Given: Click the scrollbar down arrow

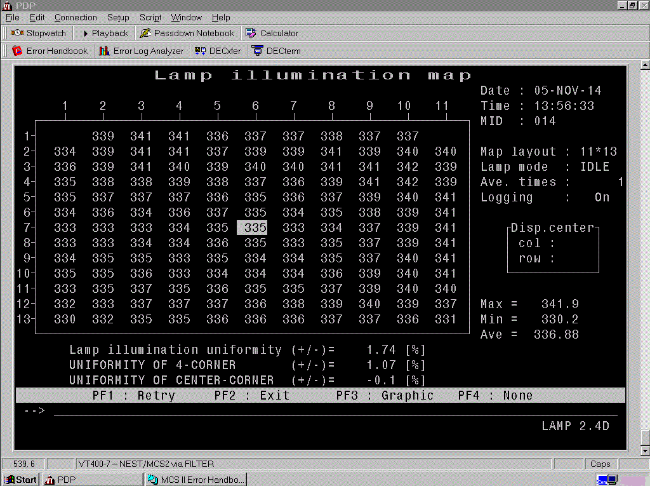Looking at the screenshot, I should coord(645,450).
